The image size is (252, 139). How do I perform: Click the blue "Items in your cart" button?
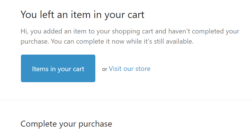click(58, 68)
